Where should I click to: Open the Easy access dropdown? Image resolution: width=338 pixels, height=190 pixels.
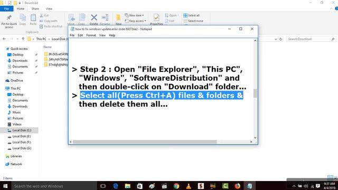(135, 21)
